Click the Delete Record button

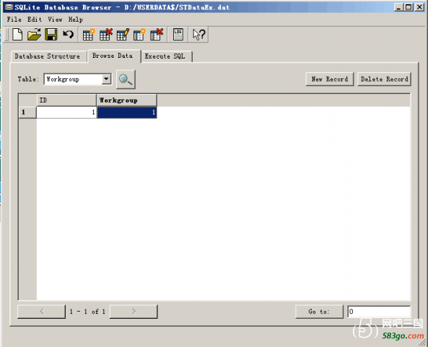point(384,80)
